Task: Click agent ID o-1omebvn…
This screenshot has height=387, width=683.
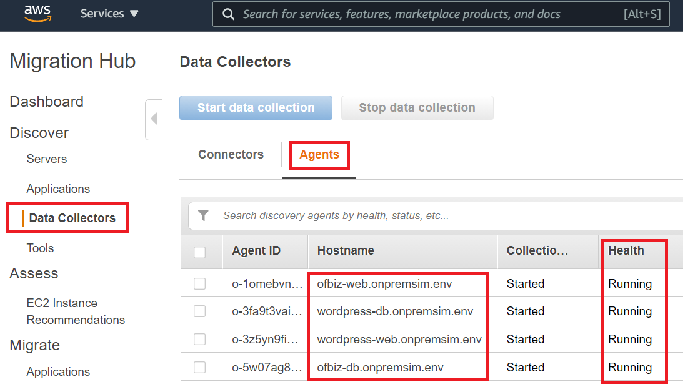Action: [x=267, y=284]
